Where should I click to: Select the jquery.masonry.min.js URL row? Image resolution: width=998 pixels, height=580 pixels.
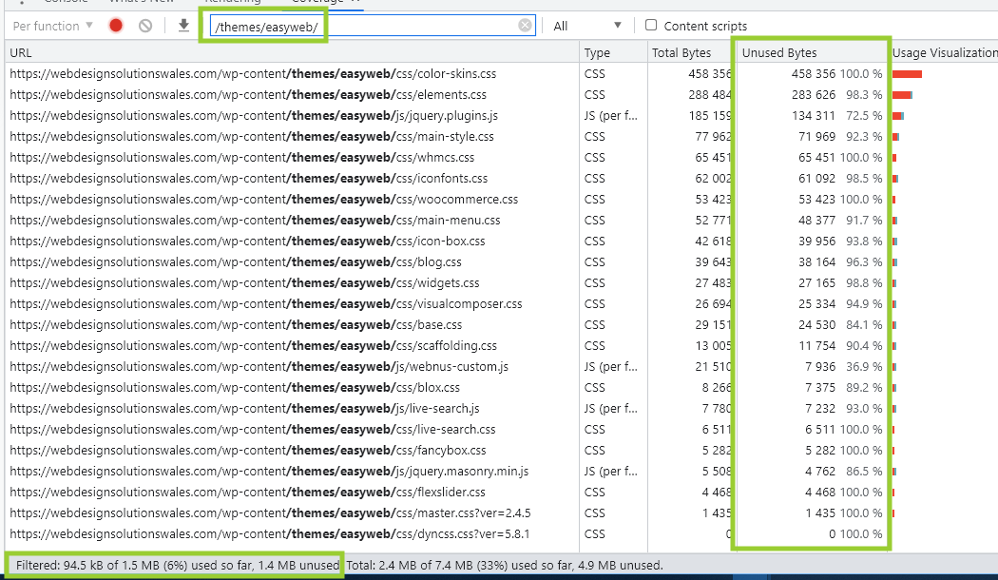click(x=502, y=471)
